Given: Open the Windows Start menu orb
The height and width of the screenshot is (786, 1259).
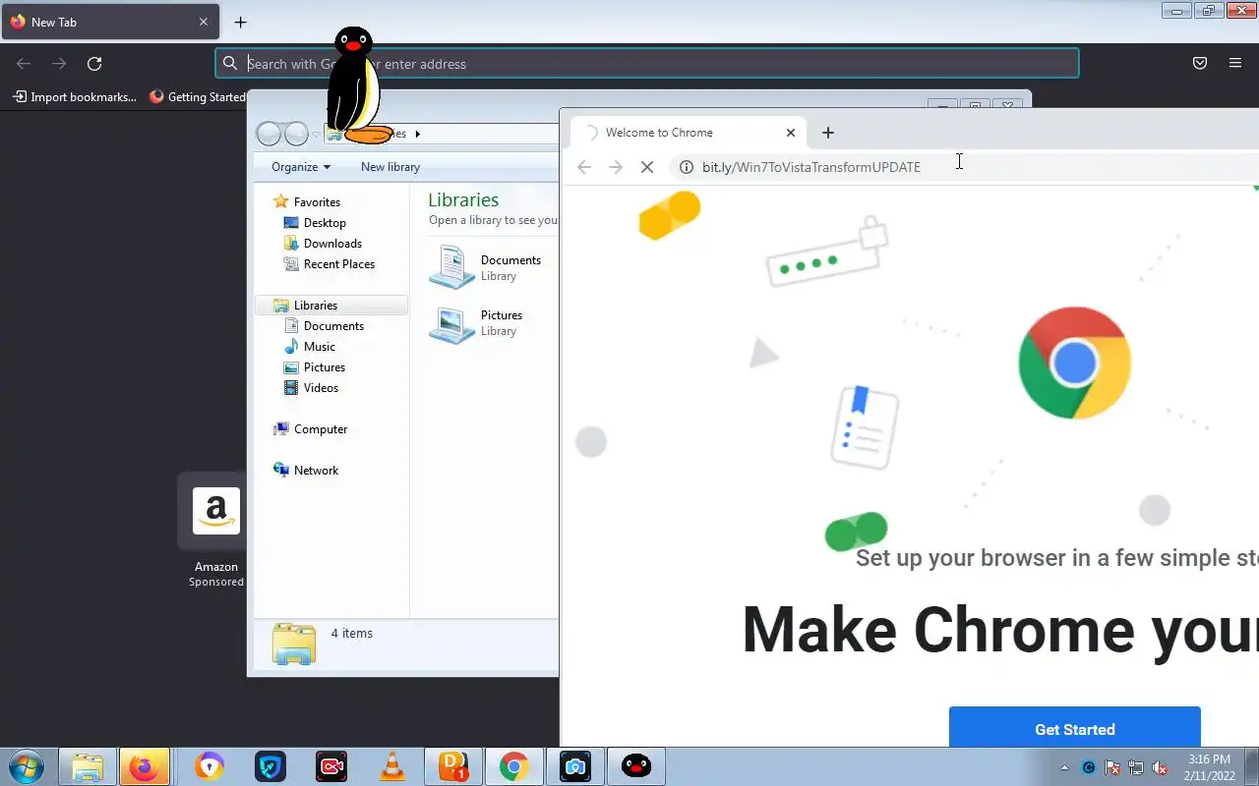Looking at the screenshot, I should pos(25,766).
